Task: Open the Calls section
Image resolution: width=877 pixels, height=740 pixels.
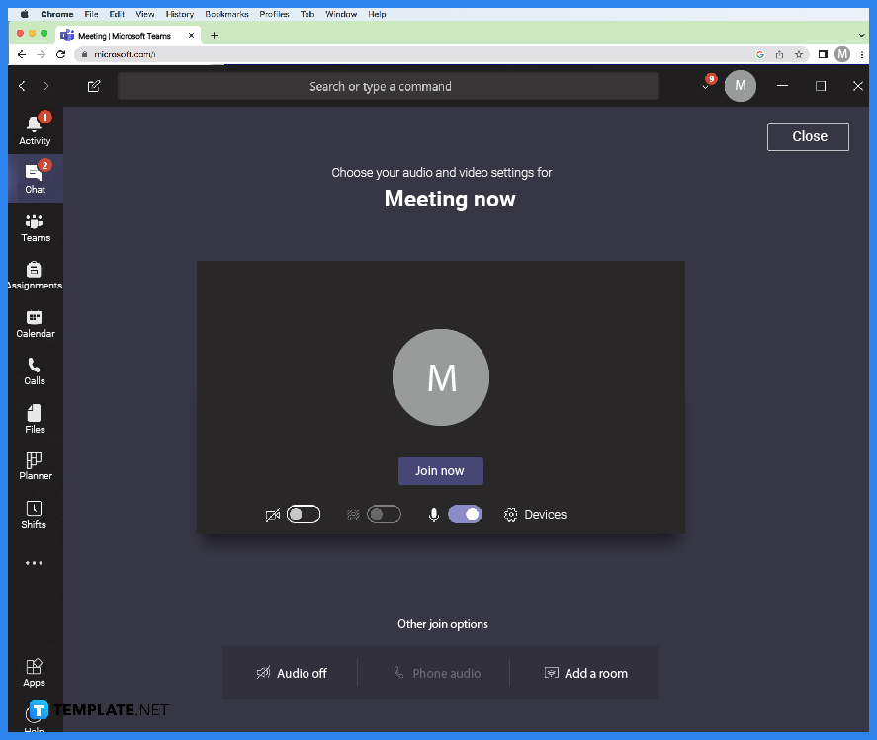Action: [35, 372]
